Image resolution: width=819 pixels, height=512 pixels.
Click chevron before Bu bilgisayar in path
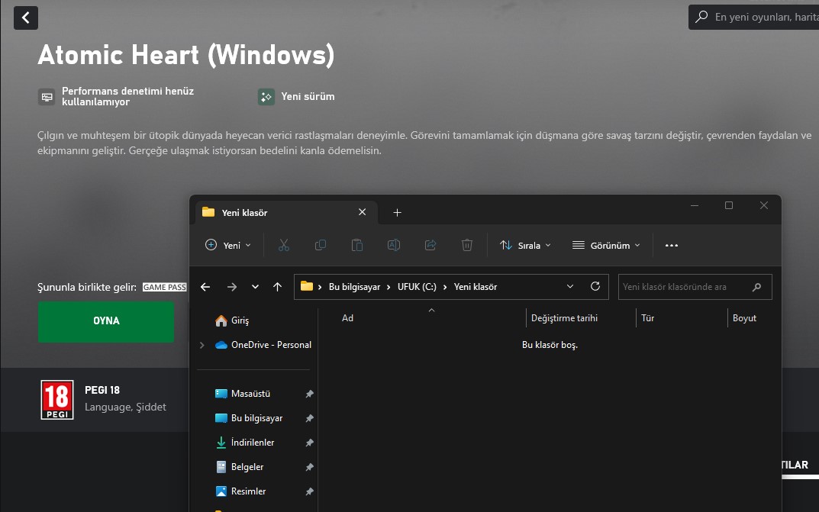pyautogui.click(x=320, y=287)
